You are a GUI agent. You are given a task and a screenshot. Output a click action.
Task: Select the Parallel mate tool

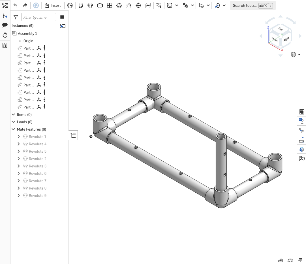coord(148,5)
